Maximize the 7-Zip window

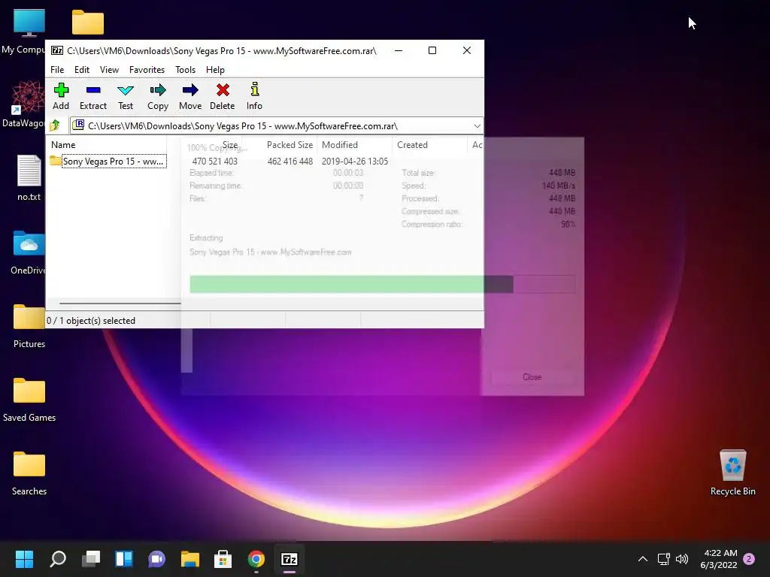[432, 50]
